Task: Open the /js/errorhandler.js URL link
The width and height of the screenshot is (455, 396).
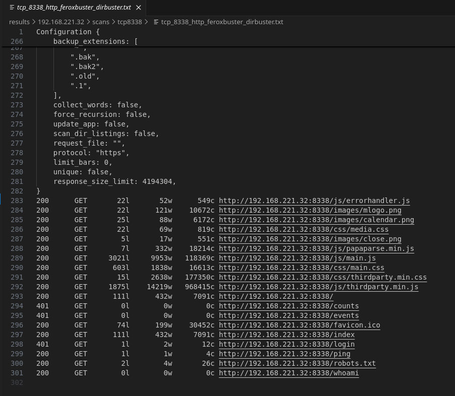Action: point(314,201)
